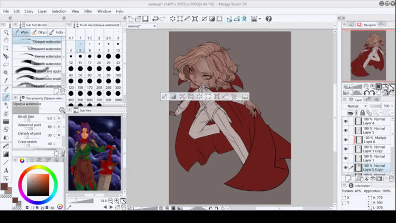Pick a color in the color wheel square
This screenshot has height=223, width=396.
coord(38,185)
